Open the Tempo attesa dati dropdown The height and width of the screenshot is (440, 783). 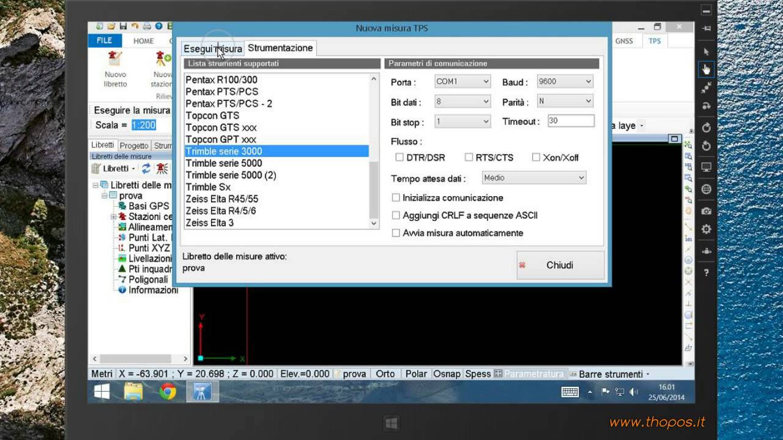pyautogui.click(x=533, y=178)
